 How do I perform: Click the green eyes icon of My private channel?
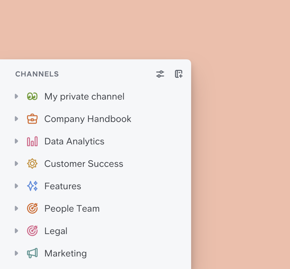[x=32, y=97]
